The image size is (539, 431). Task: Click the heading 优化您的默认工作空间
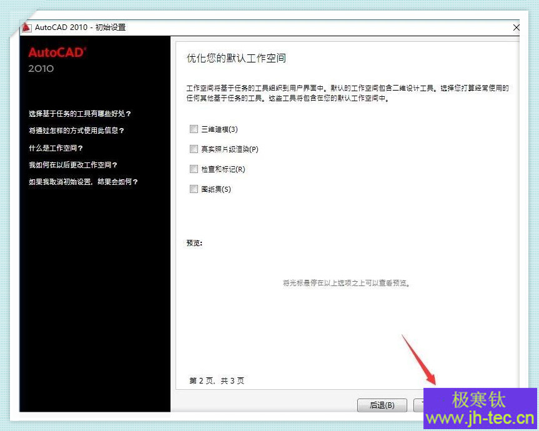pos(236,58)
